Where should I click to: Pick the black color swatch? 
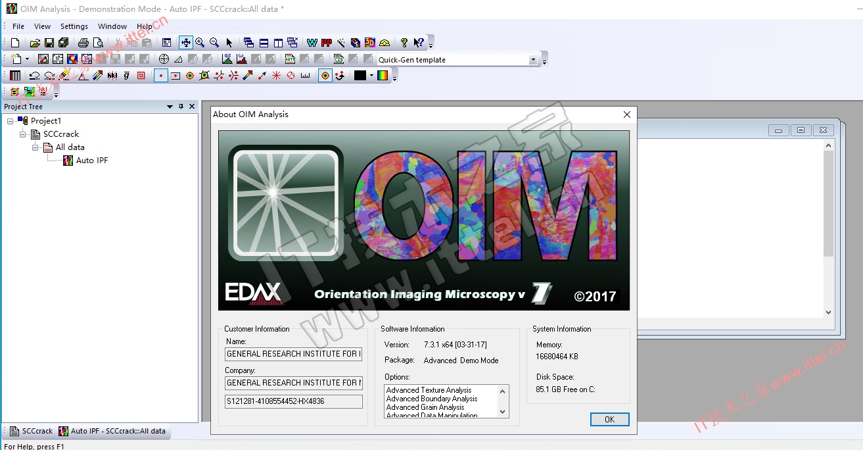360,76
